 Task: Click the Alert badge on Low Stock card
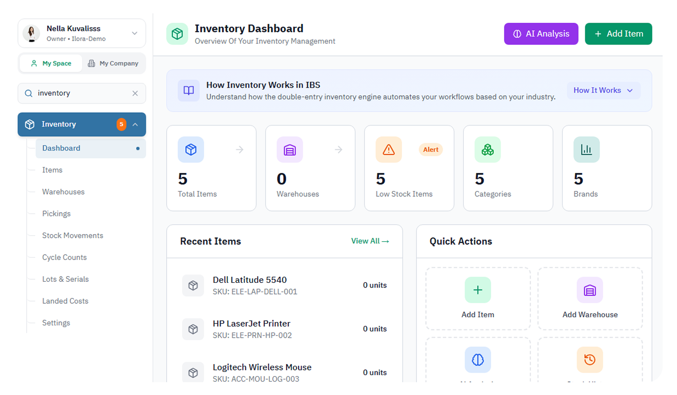[431, 150]
